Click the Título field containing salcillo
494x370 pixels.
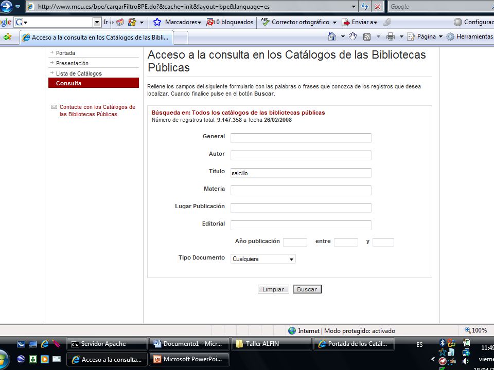[x=301, y=173]
